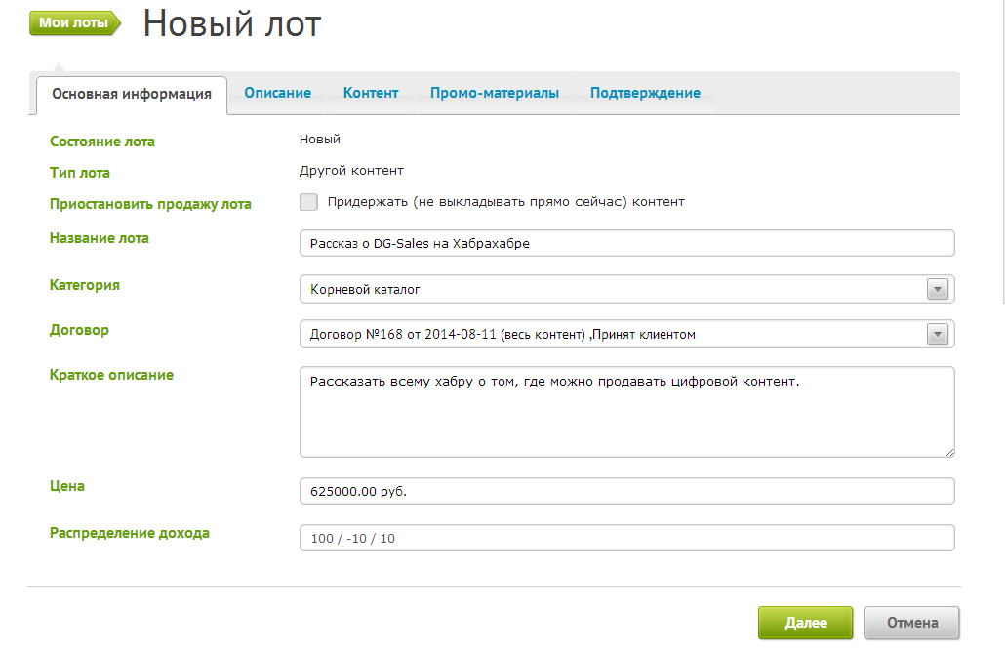Open the Категория dropdown arrow
Image resolution: width=1005 pixels, height=651 pixels.
tap(938, 289)
